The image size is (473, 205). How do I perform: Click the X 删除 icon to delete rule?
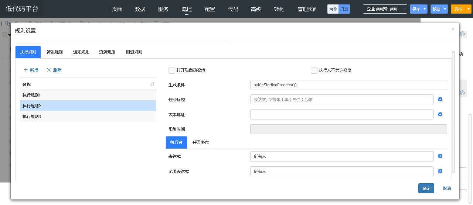(49, 70)
